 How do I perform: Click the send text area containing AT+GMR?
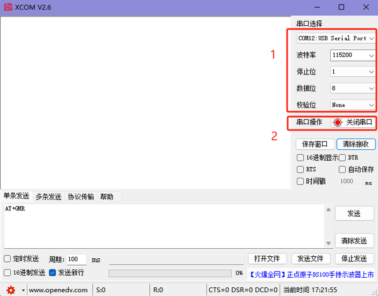tap(164, 226)
